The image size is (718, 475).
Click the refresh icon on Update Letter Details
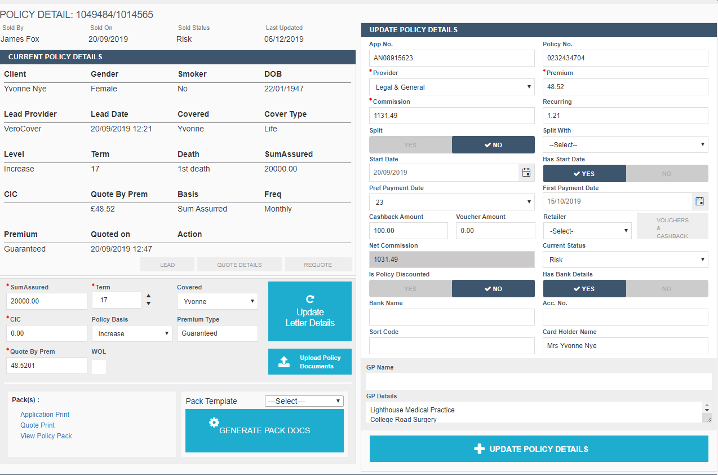click(309, 299)
